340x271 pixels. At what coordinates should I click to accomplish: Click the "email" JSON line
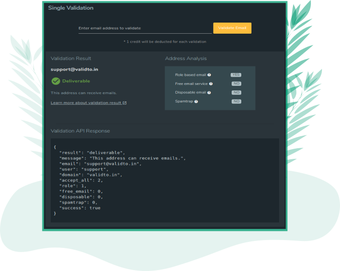(101, 164)
